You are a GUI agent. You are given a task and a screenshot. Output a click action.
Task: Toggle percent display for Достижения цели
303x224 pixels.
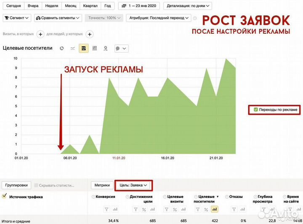click(x=144, y=209)
